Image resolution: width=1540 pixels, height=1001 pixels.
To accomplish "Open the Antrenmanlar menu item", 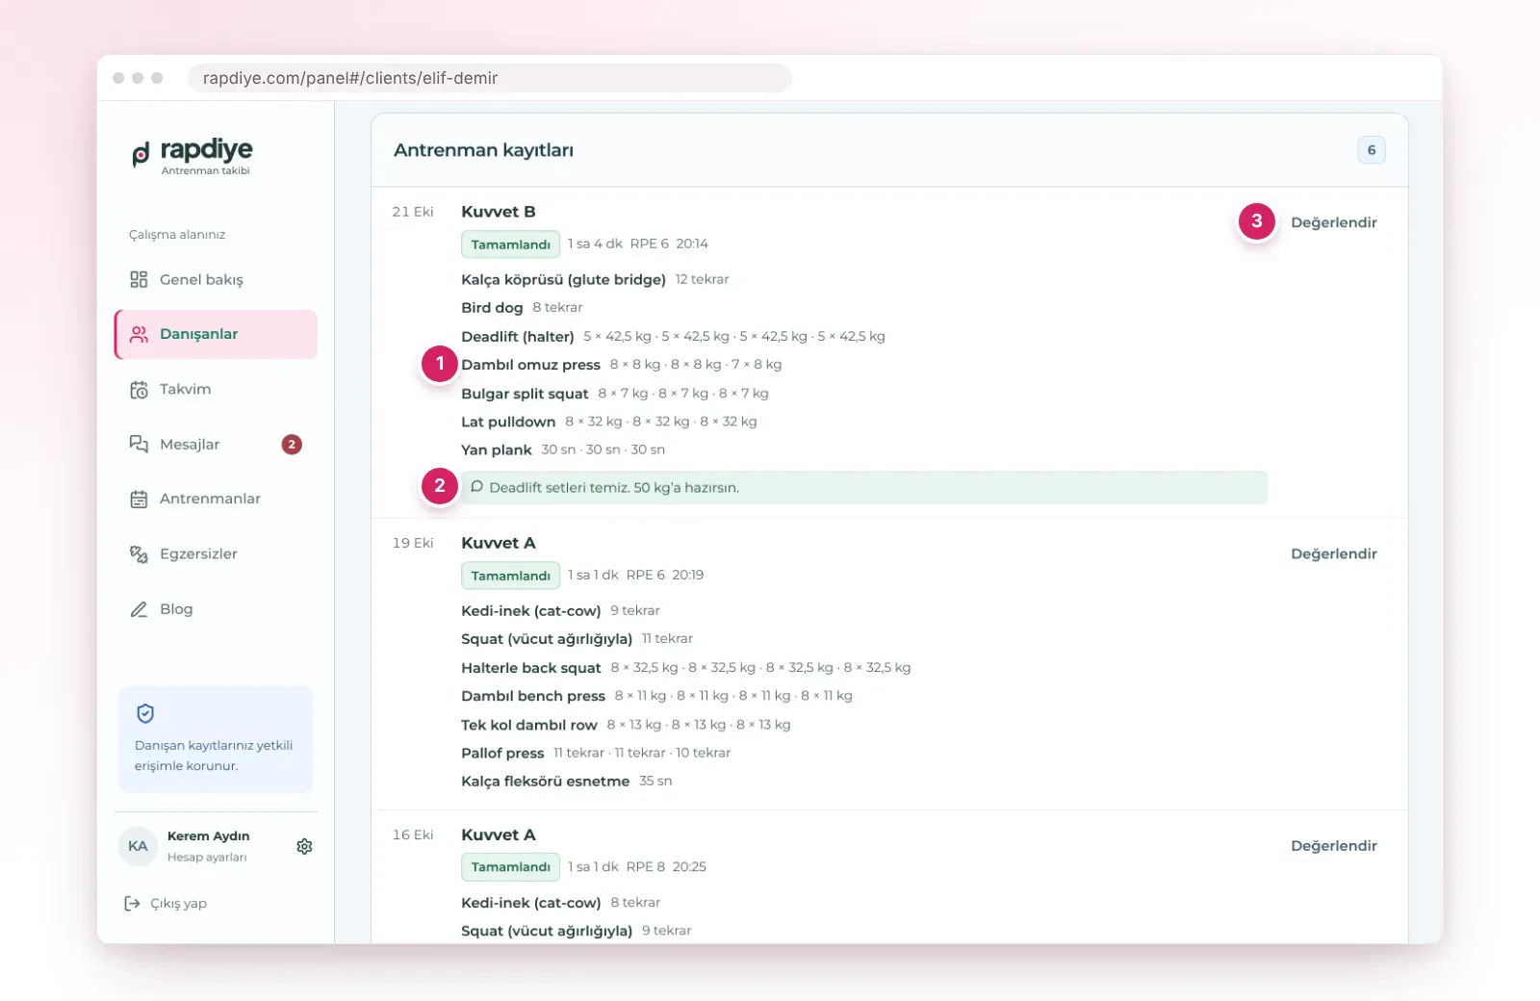I will [x=216, y=499].
